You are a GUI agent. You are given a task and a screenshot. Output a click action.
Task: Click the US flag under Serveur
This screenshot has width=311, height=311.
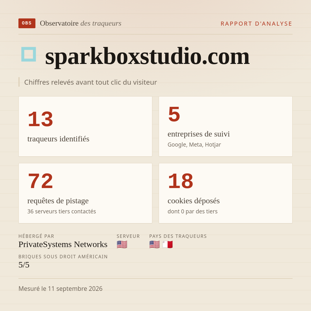pos(122,244)
